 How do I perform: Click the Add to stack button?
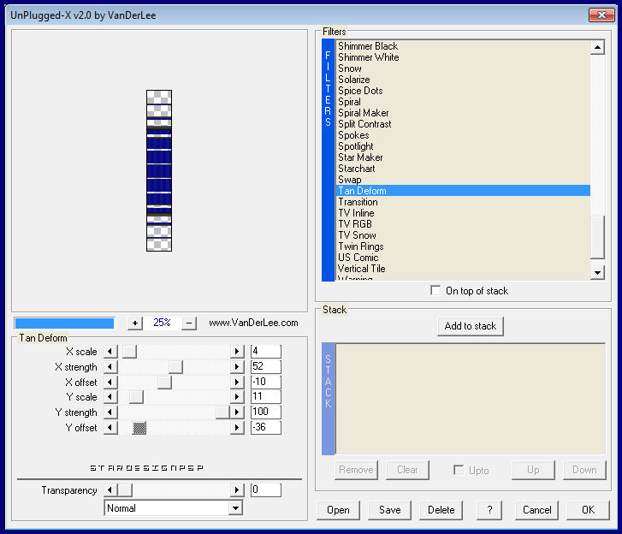point(471,326)
